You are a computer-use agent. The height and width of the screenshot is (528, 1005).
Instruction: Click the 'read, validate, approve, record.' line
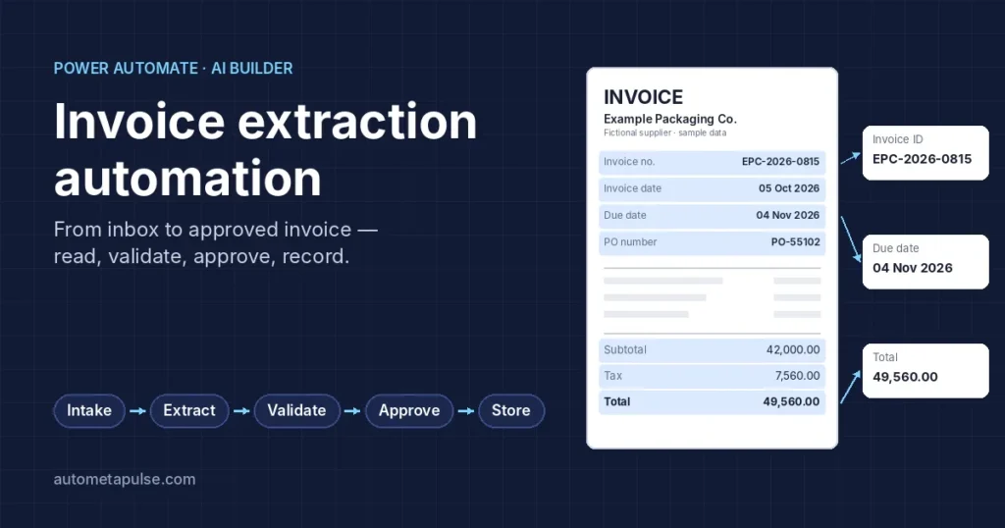[201, 256]
